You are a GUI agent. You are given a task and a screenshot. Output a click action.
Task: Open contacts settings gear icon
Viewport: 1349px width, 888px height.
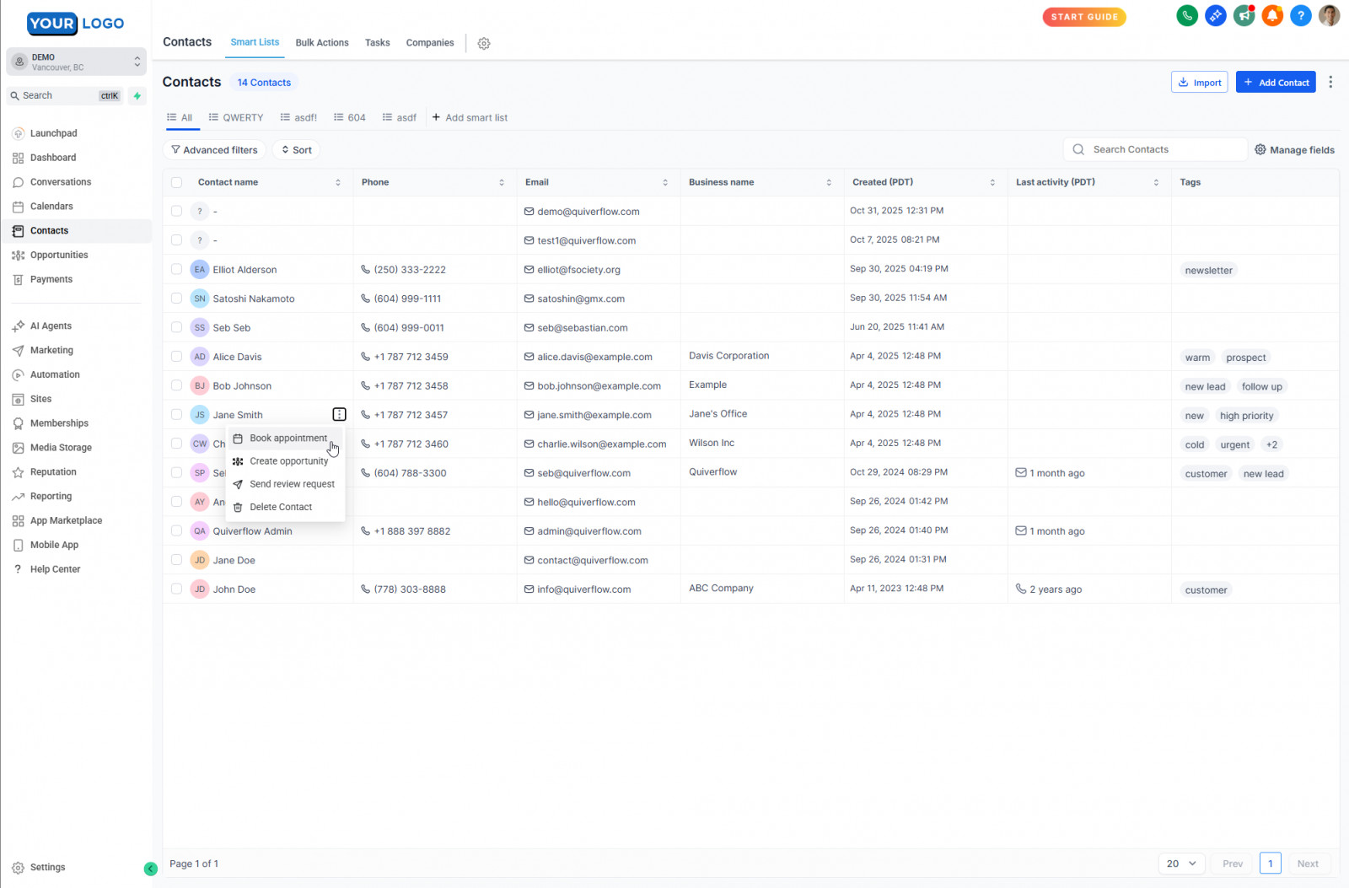[484, 43]
